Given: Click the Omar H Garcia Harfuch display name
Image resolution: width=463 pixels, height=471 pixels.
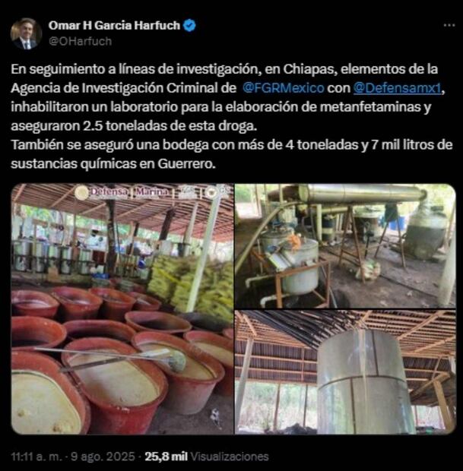Looking at the screenshot, I should [x=114, y=26].
